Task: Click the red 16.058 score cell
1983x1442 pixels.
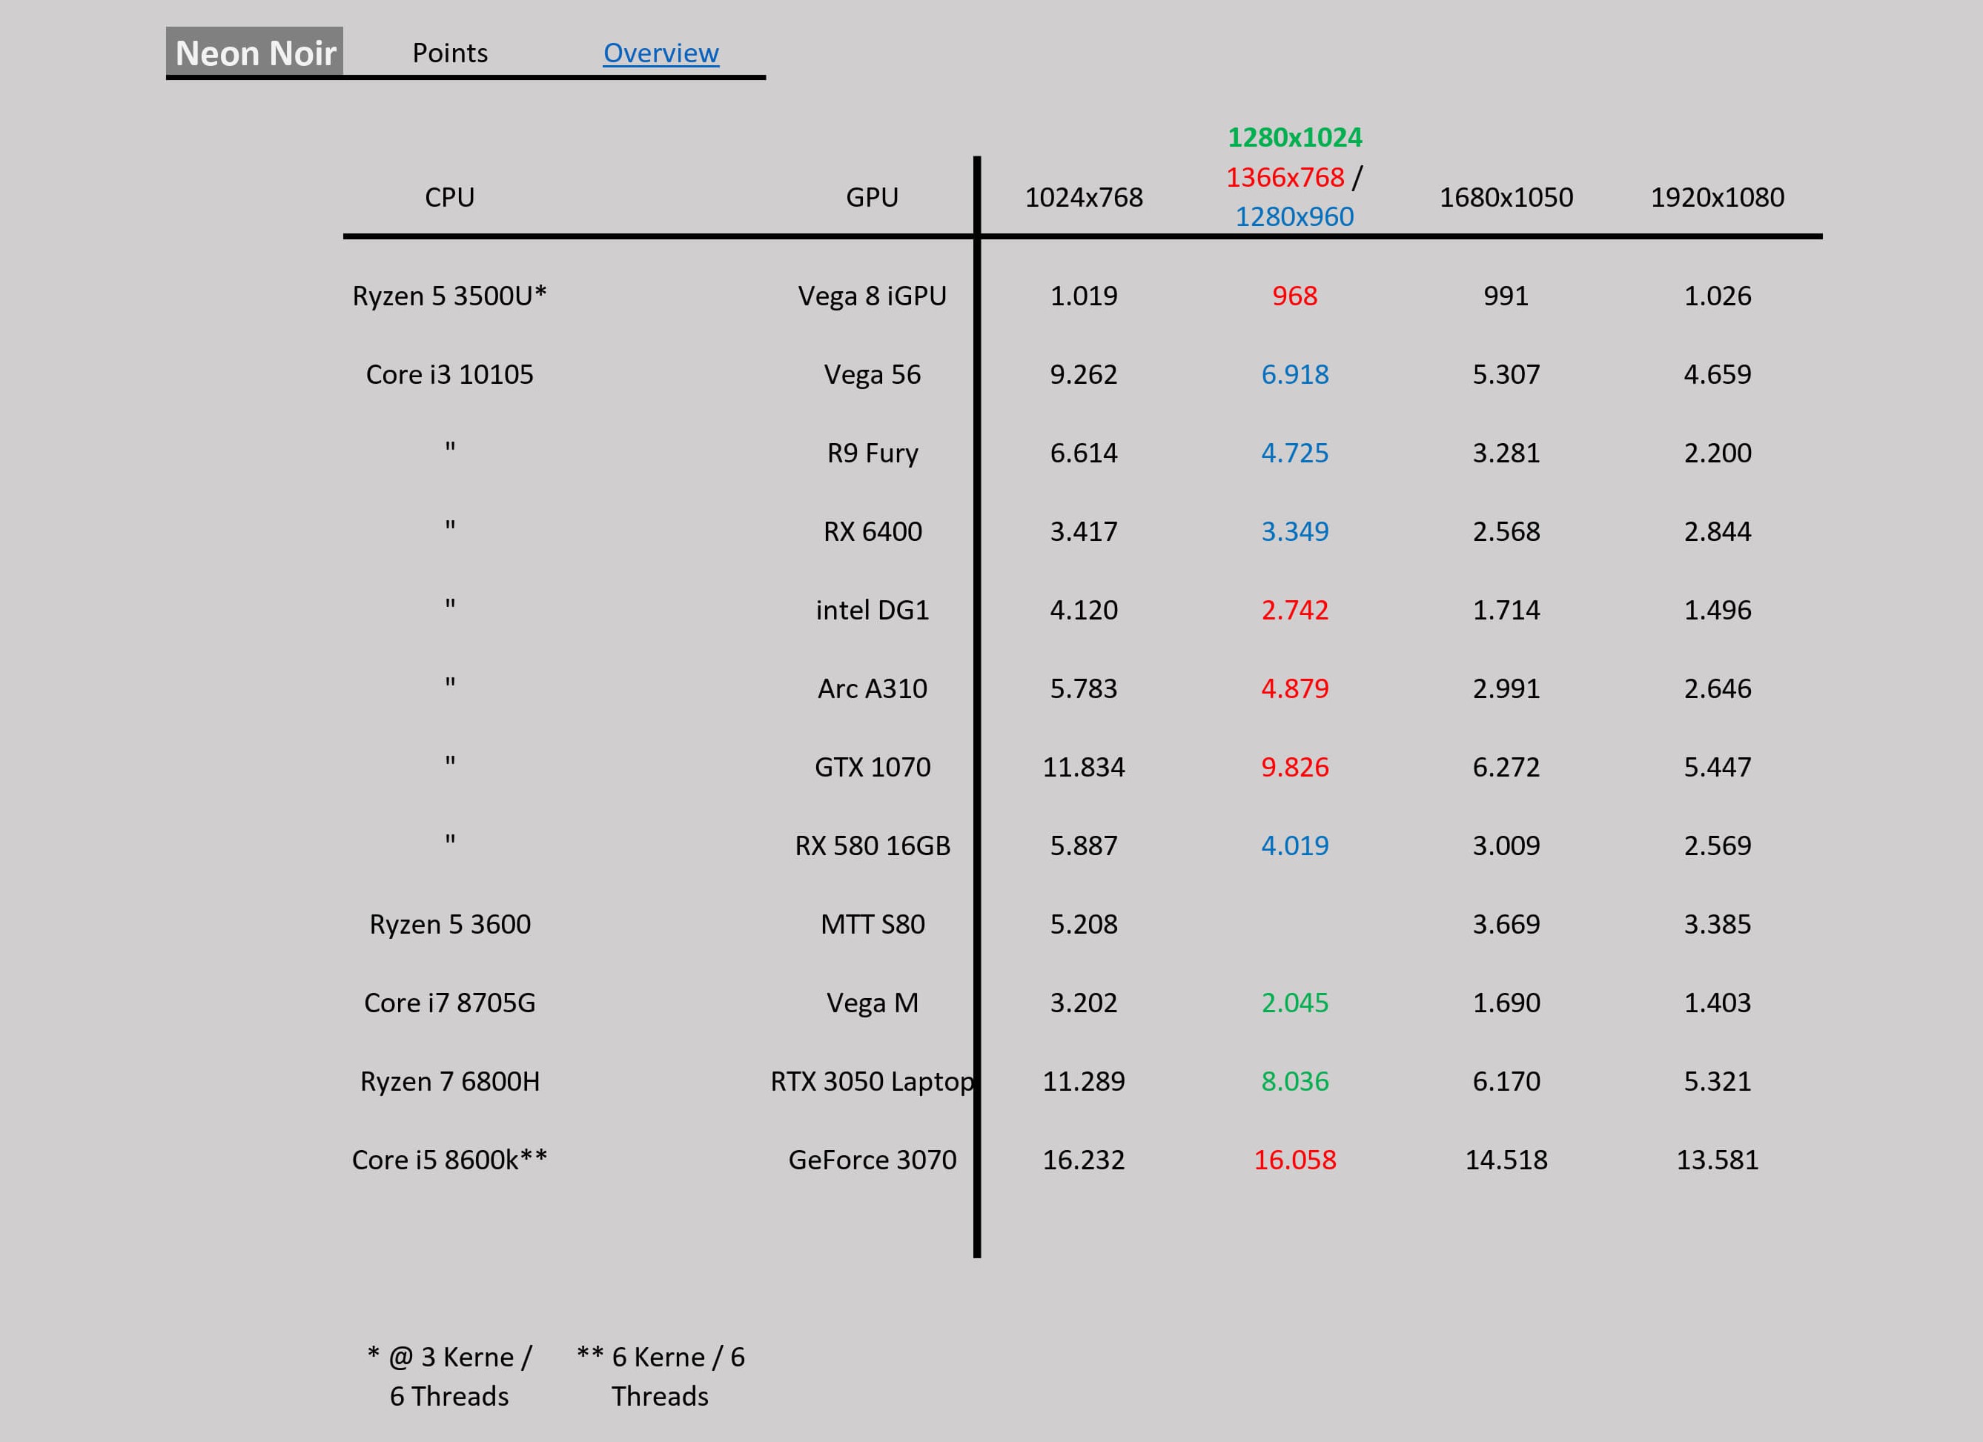Action: coord(1294,1160)
